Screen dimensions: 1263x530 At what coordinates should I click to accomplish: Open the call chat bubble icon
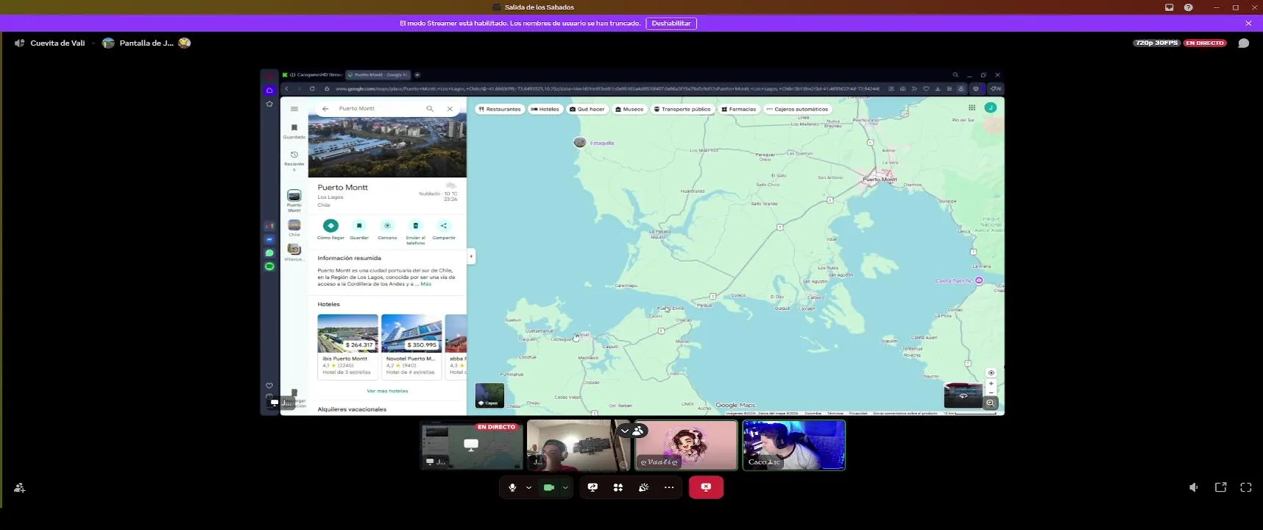[1243, 43]
